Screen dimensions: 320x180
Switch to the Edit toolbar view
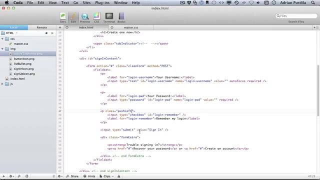tap(73, 17)
